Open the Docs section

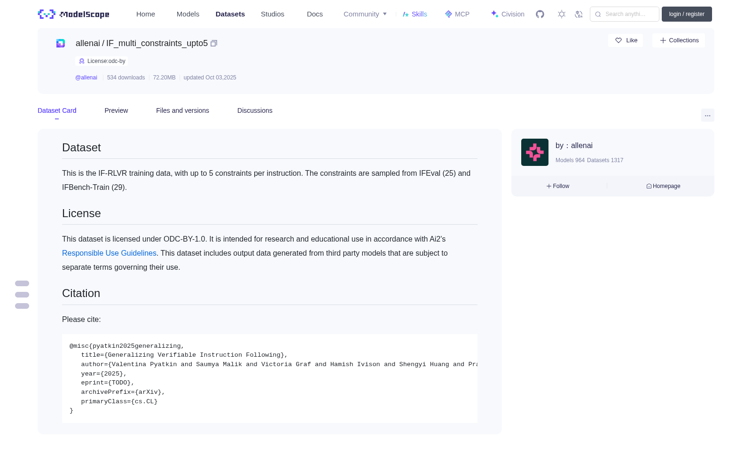click(x=315, y=14)
